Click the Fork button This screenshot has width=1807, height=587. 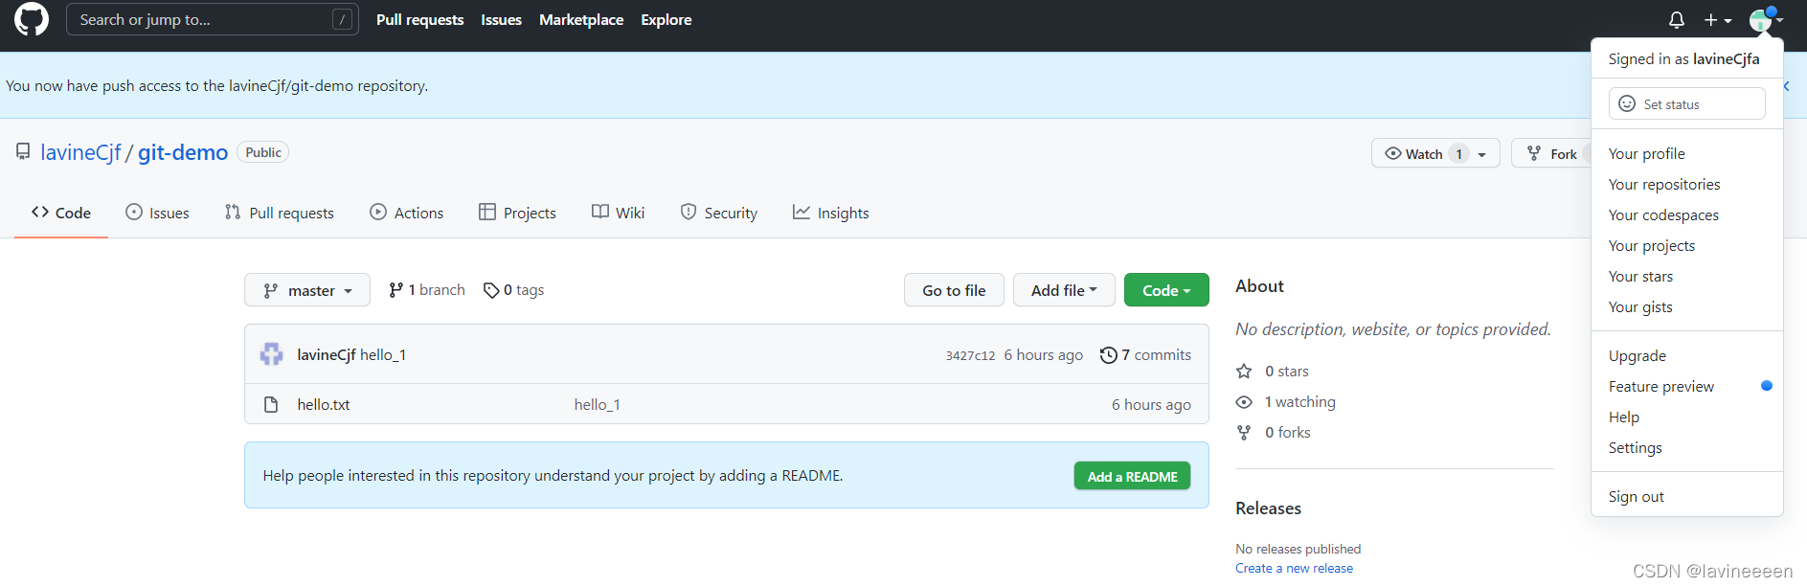[x=1551, y=153]
